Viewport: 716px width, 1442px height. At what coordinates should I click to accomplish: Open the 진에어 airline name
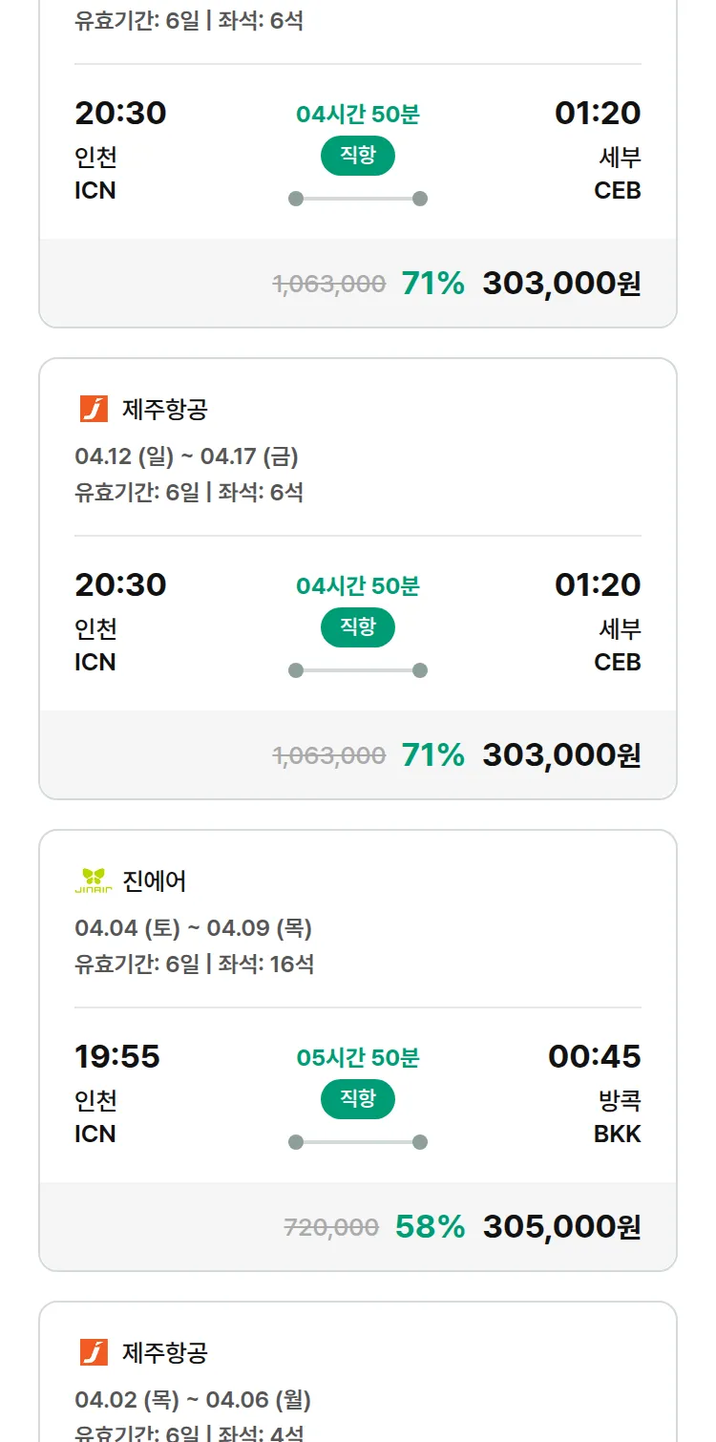[155, 880]
